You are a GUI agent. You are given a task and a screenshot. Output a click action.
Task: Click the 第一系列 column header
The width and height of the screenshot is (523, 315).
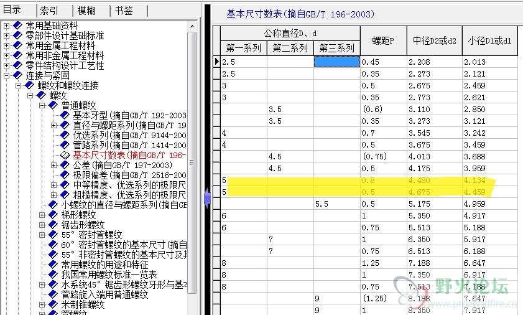coord(244,48)
